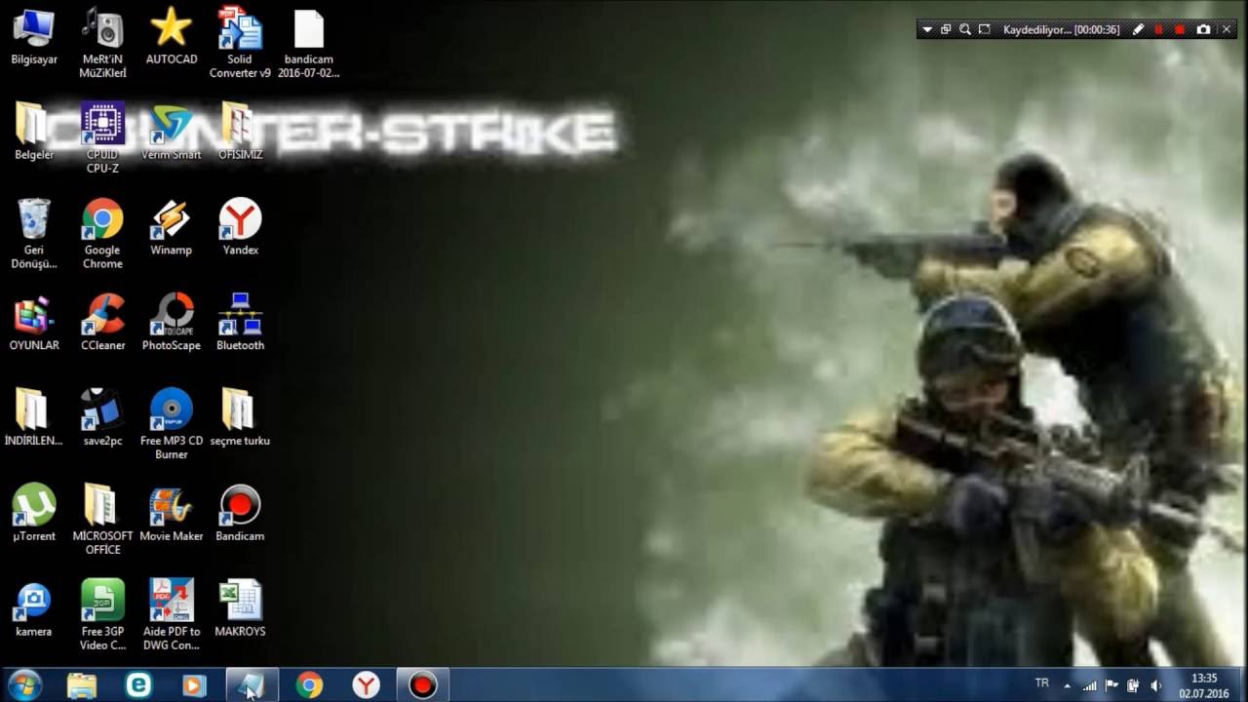Open the Bilgisayar desktop icon

click(x=34, y=37)
